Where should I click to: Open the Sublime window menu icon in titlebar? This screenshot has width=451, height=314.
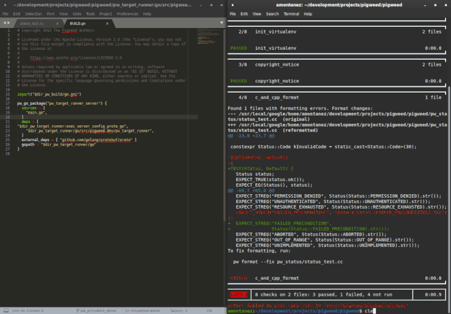[5, 5]
